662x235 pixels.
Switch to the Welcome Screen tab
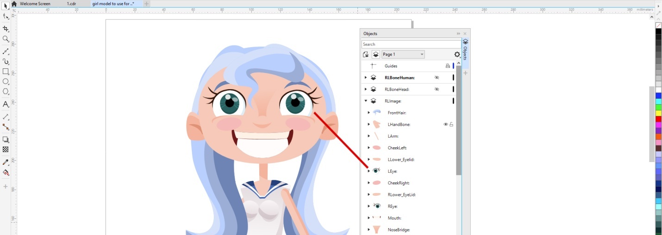35,4
